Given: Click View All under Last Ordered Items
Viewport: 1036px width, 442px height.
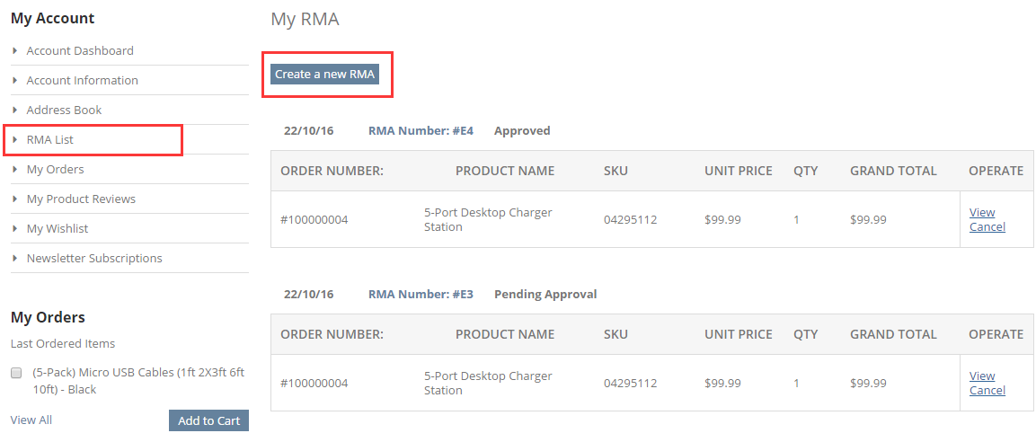Looking at the screenshot, I should (31, 420).
